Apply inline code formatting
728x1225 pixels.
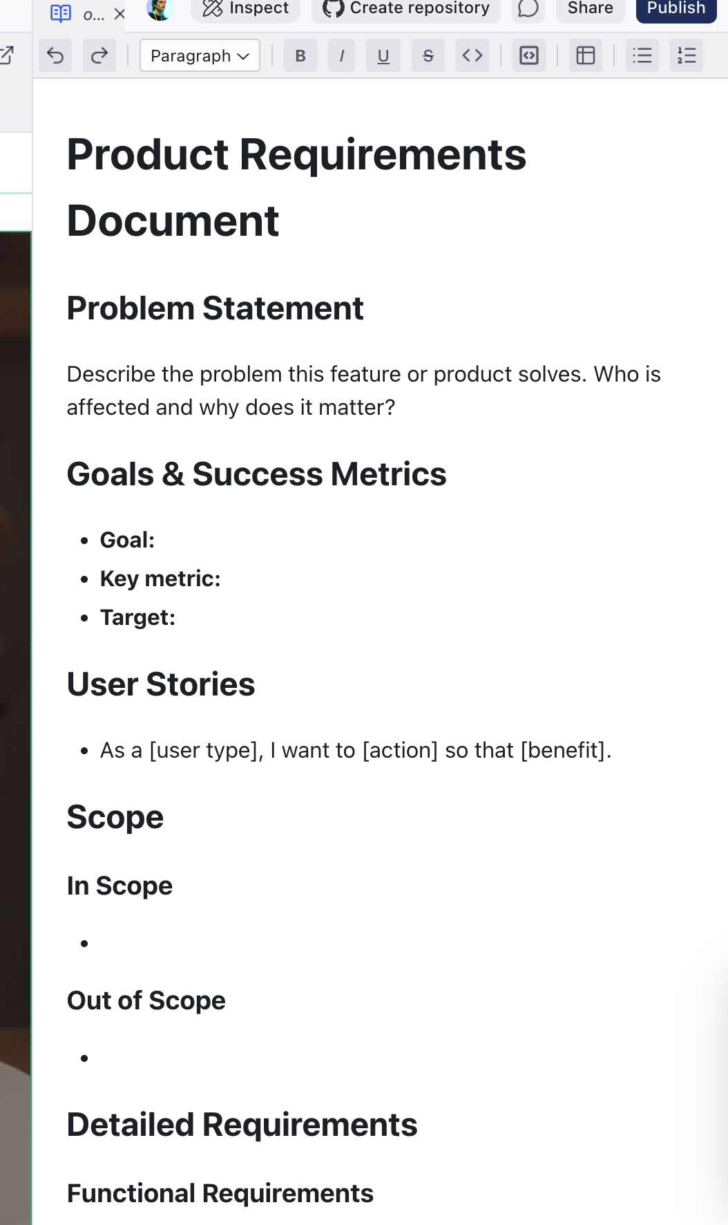pos(472,56)
